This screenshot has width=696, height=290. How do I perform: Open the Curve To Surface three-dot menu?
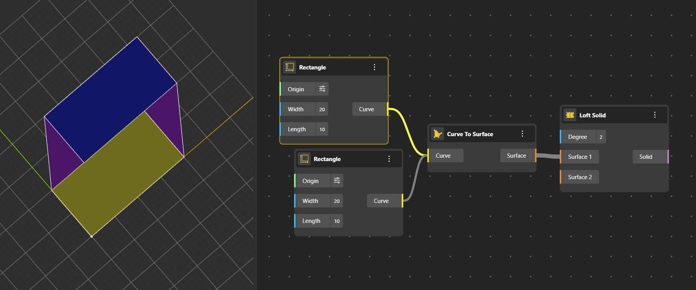coord(522,134)
